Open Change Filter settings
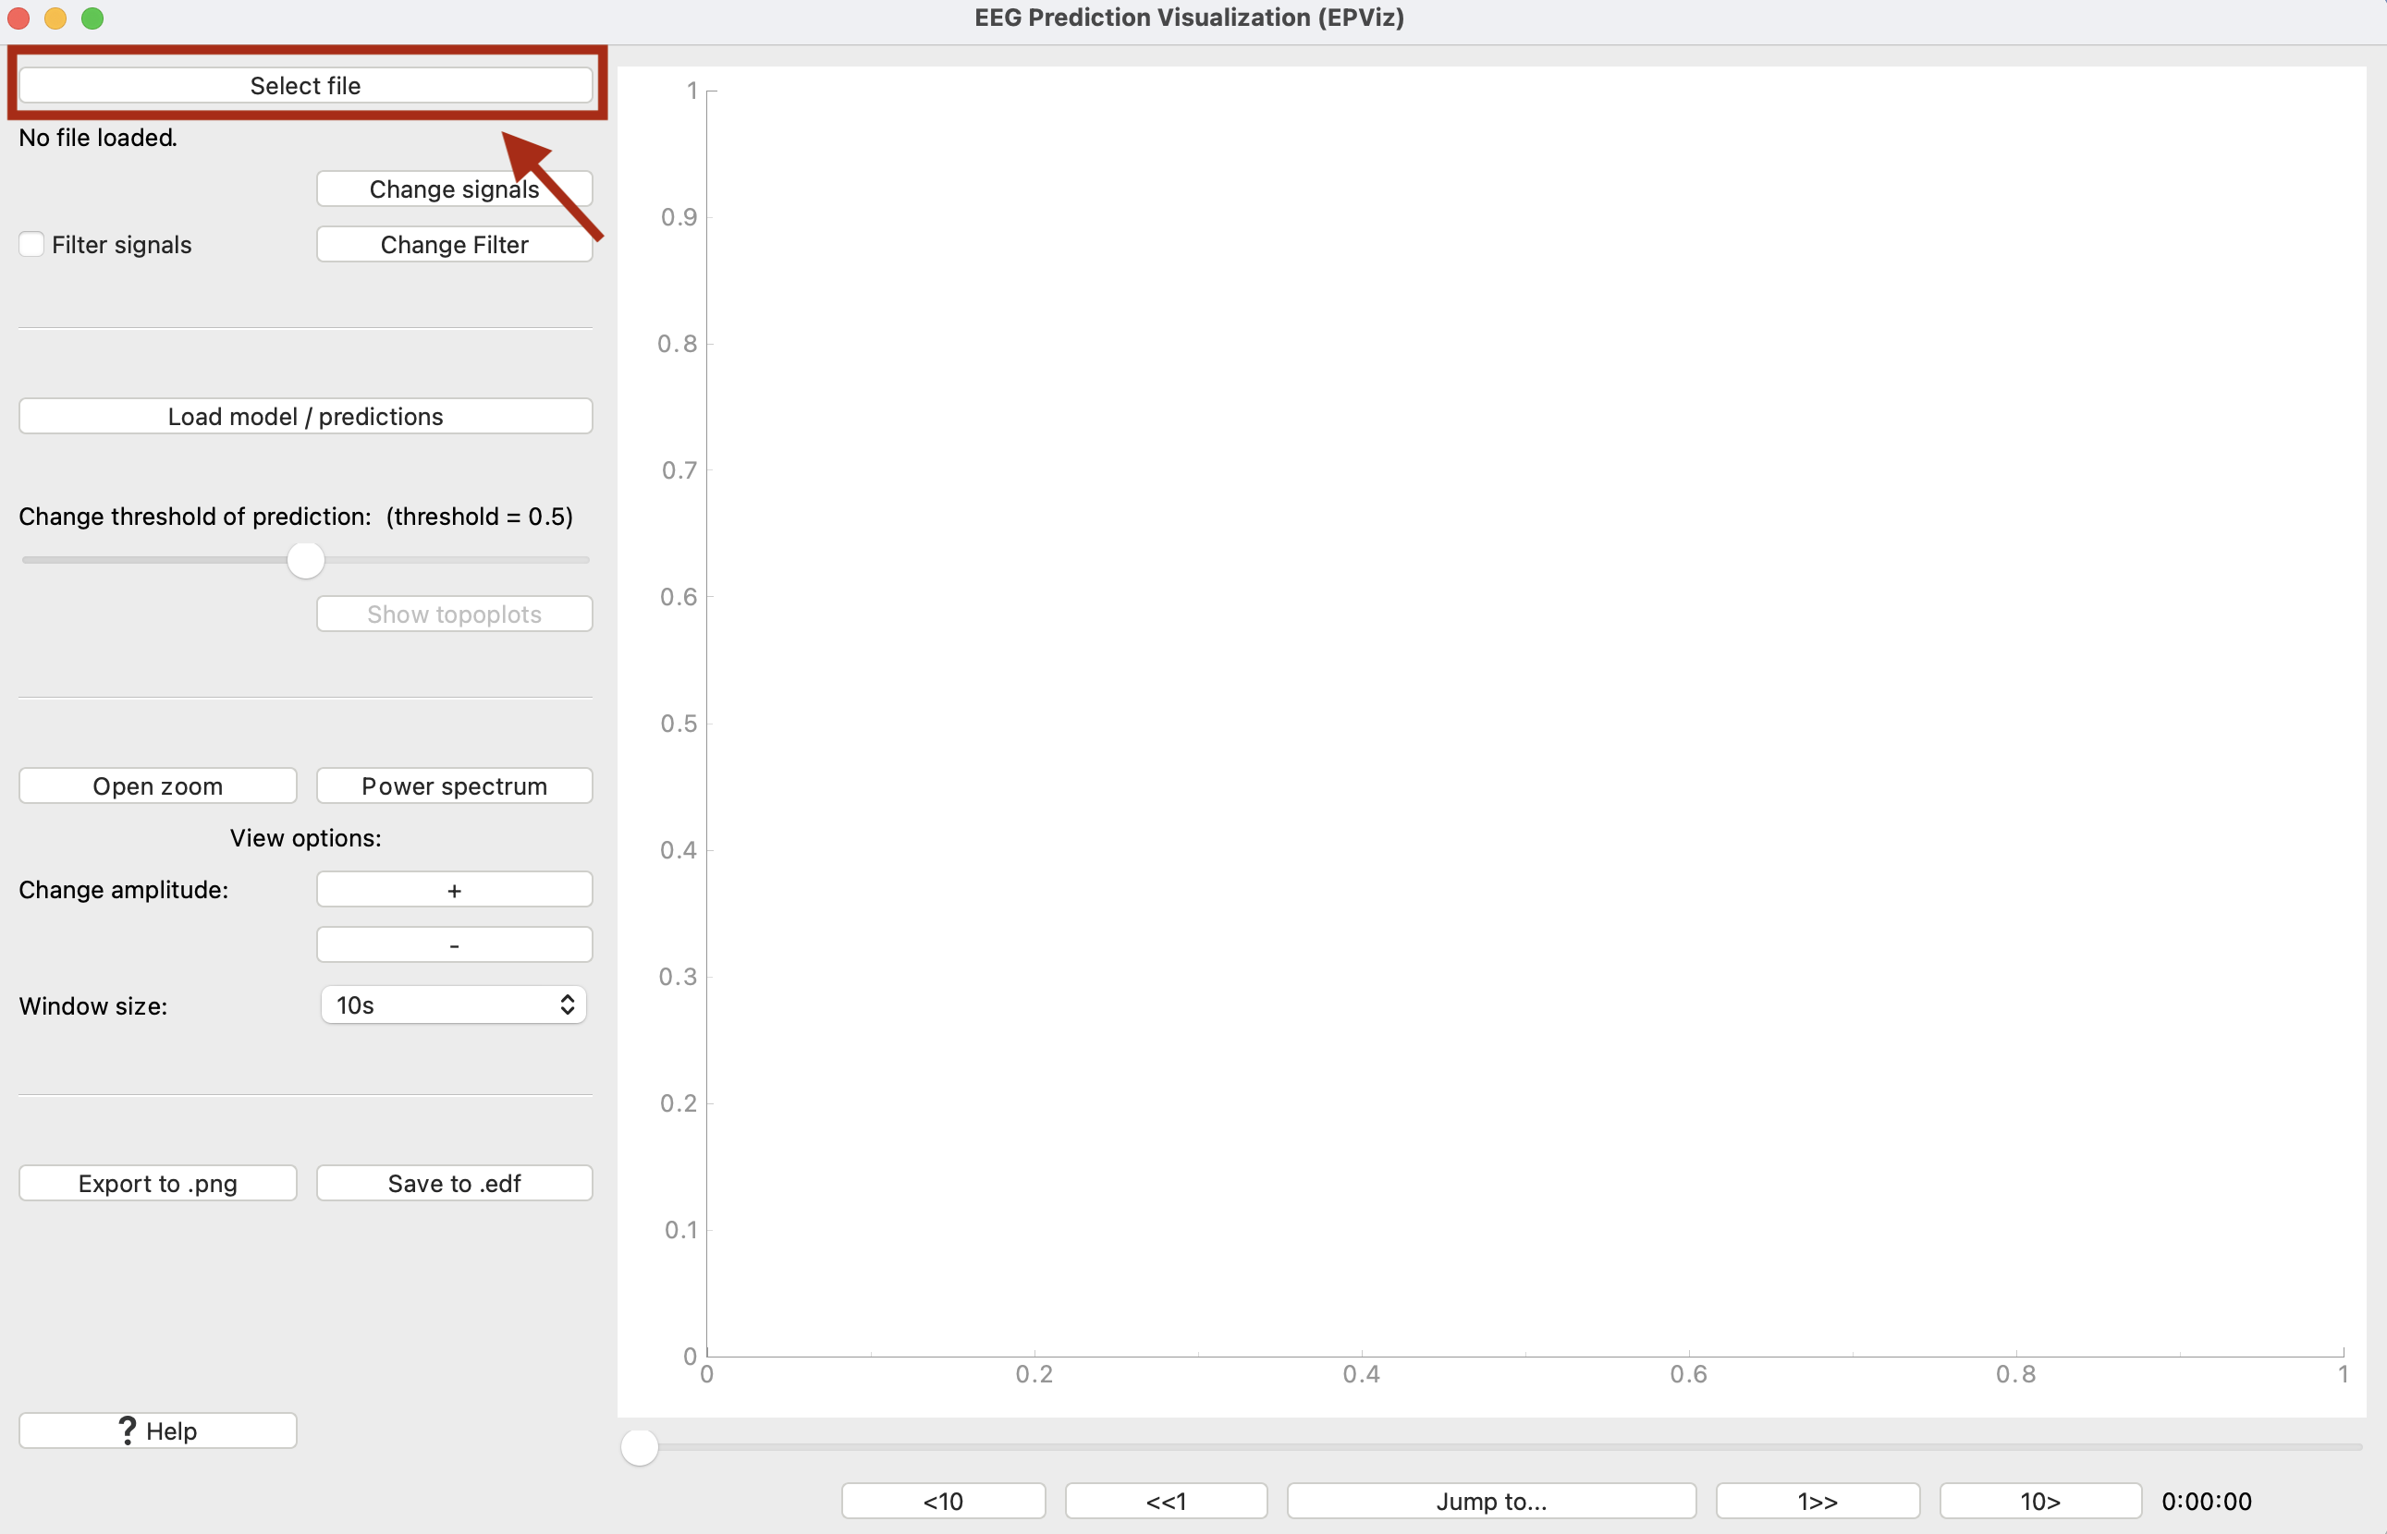The image size is (2387, 1534). tap(453, 245)
